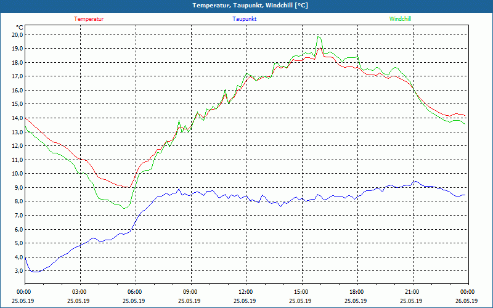Click the 20,0 y-axis value
The image size is (493, 308).
tap(18, 34)
